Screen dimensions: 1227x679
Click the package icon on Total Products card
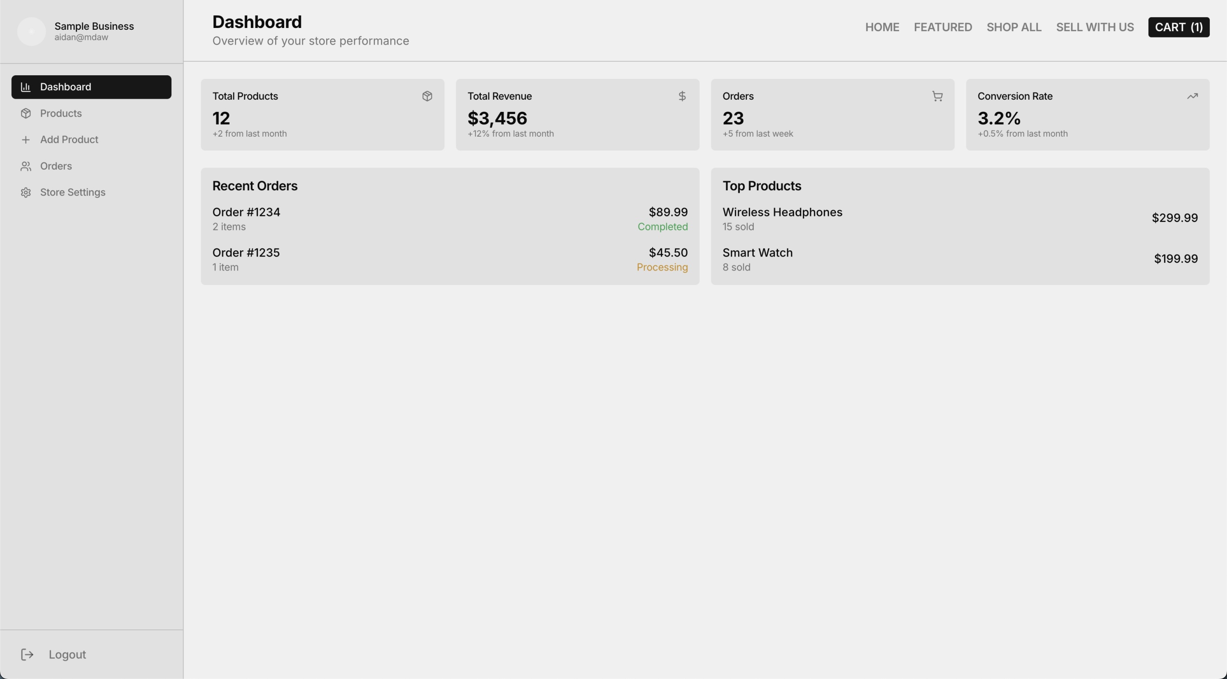427,96
